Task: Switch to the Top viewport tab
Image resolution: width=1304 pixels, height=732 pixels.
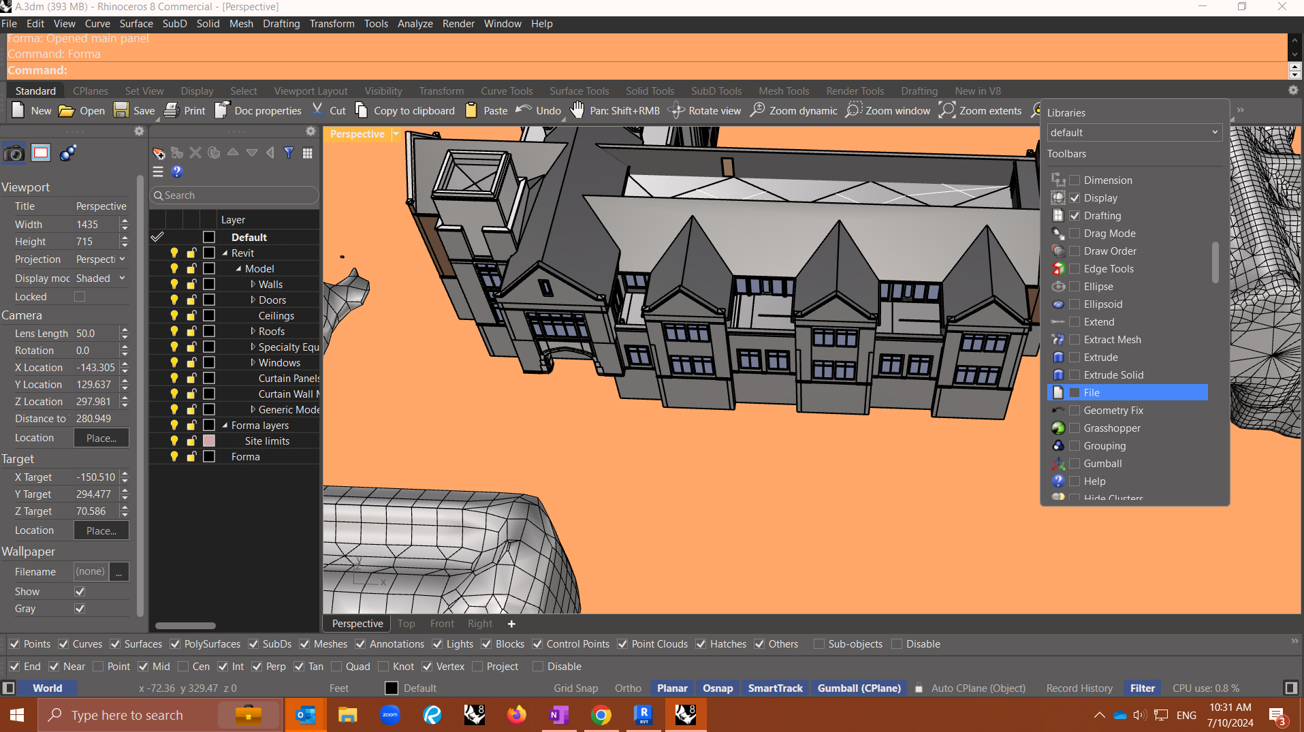Action: coord(406,624)
